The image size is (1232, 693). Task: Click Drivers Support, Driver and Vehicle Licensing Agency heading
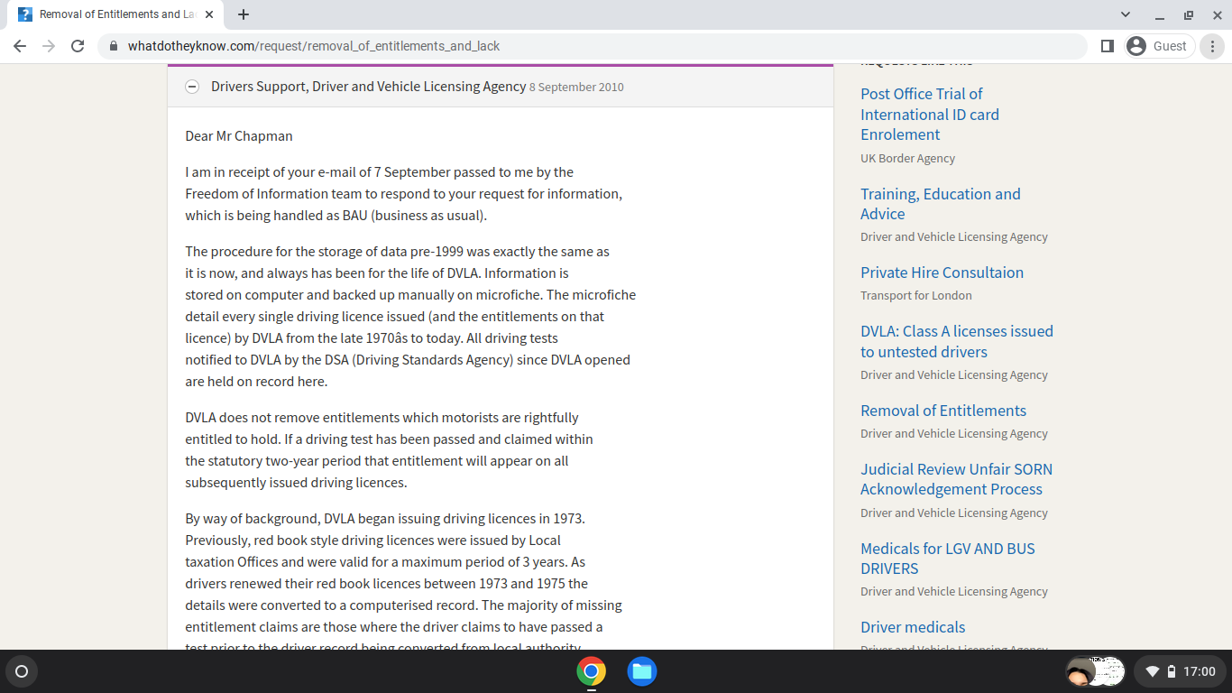pyautogui.click(x=368, y=87)
